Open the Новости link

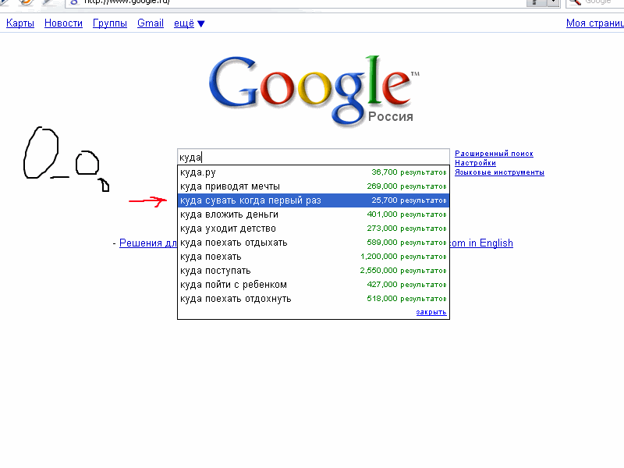tap(63, 23)
